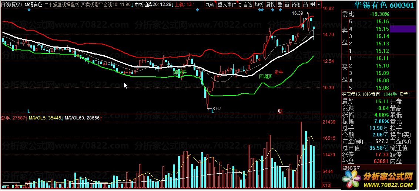Click the 回调买 signal label near 走牛
The image size is (419, 191).
pyautogui.click(x=265, y=77)
